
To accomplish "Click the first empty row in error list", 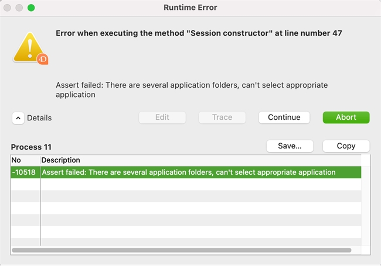I will click(x=188, y=184).
